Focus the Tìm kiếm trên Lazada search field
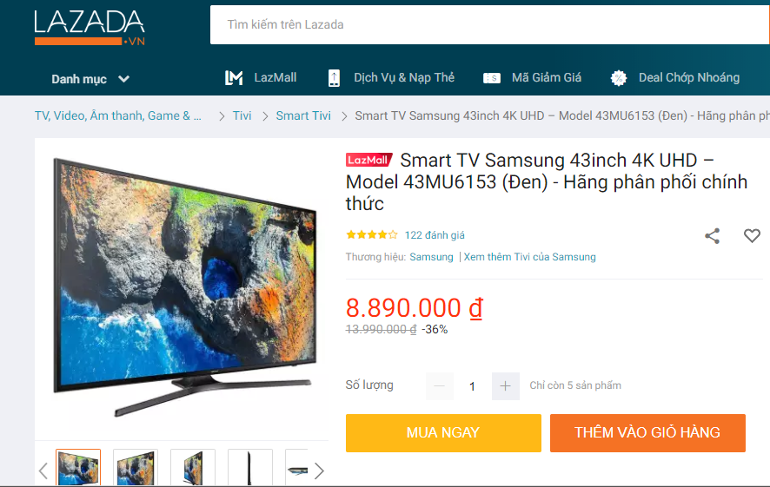 pyautogui.click(x=490, y=24)
